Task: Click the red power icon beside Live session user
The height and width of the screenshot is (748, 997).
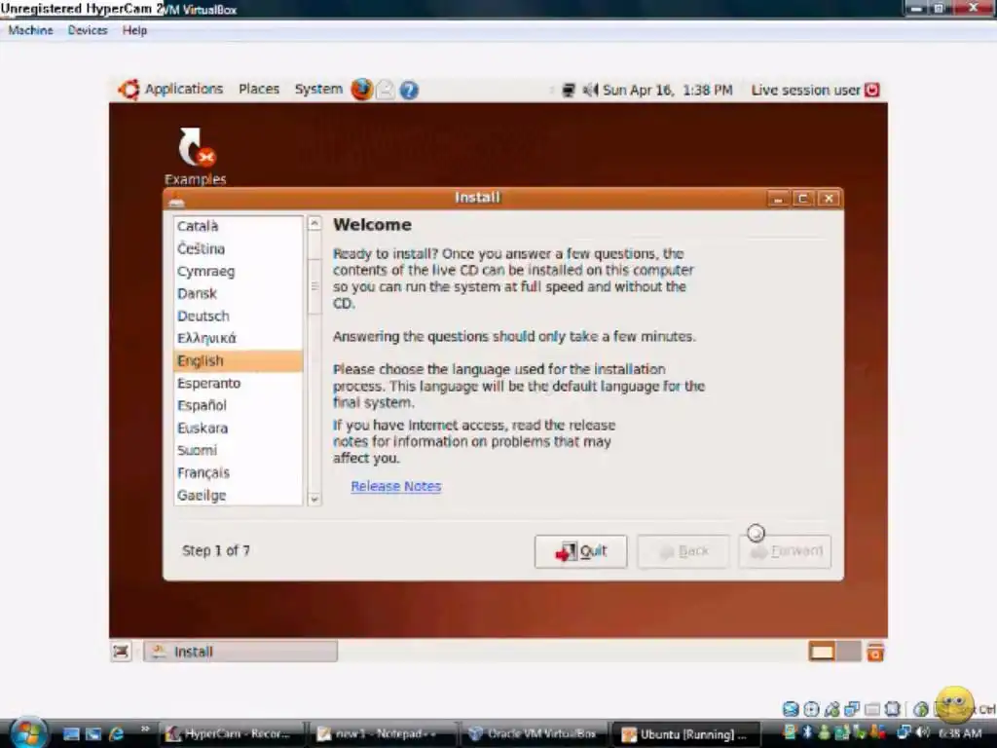Action: tap(872, 91)
